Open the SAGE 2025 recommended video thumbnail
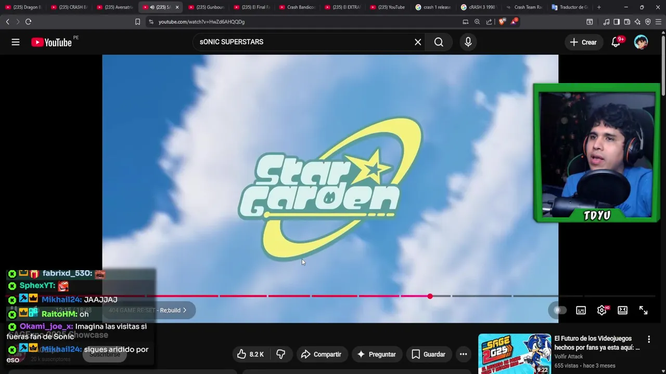 coord(514,354)
